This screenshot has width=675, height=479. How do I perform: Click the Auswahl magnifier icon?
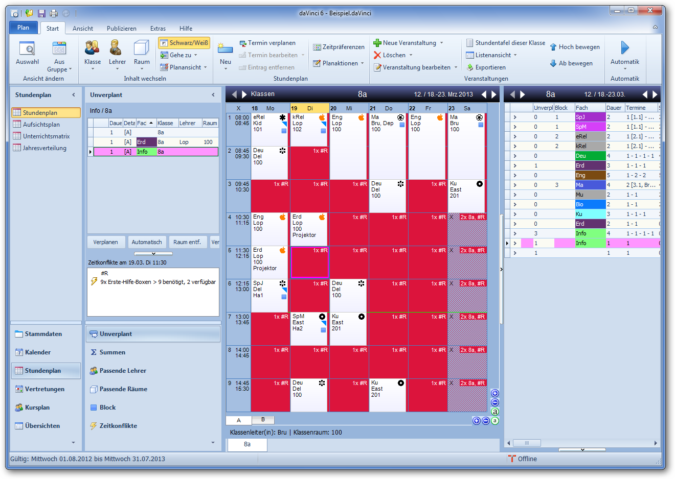[x=27, y=49]
